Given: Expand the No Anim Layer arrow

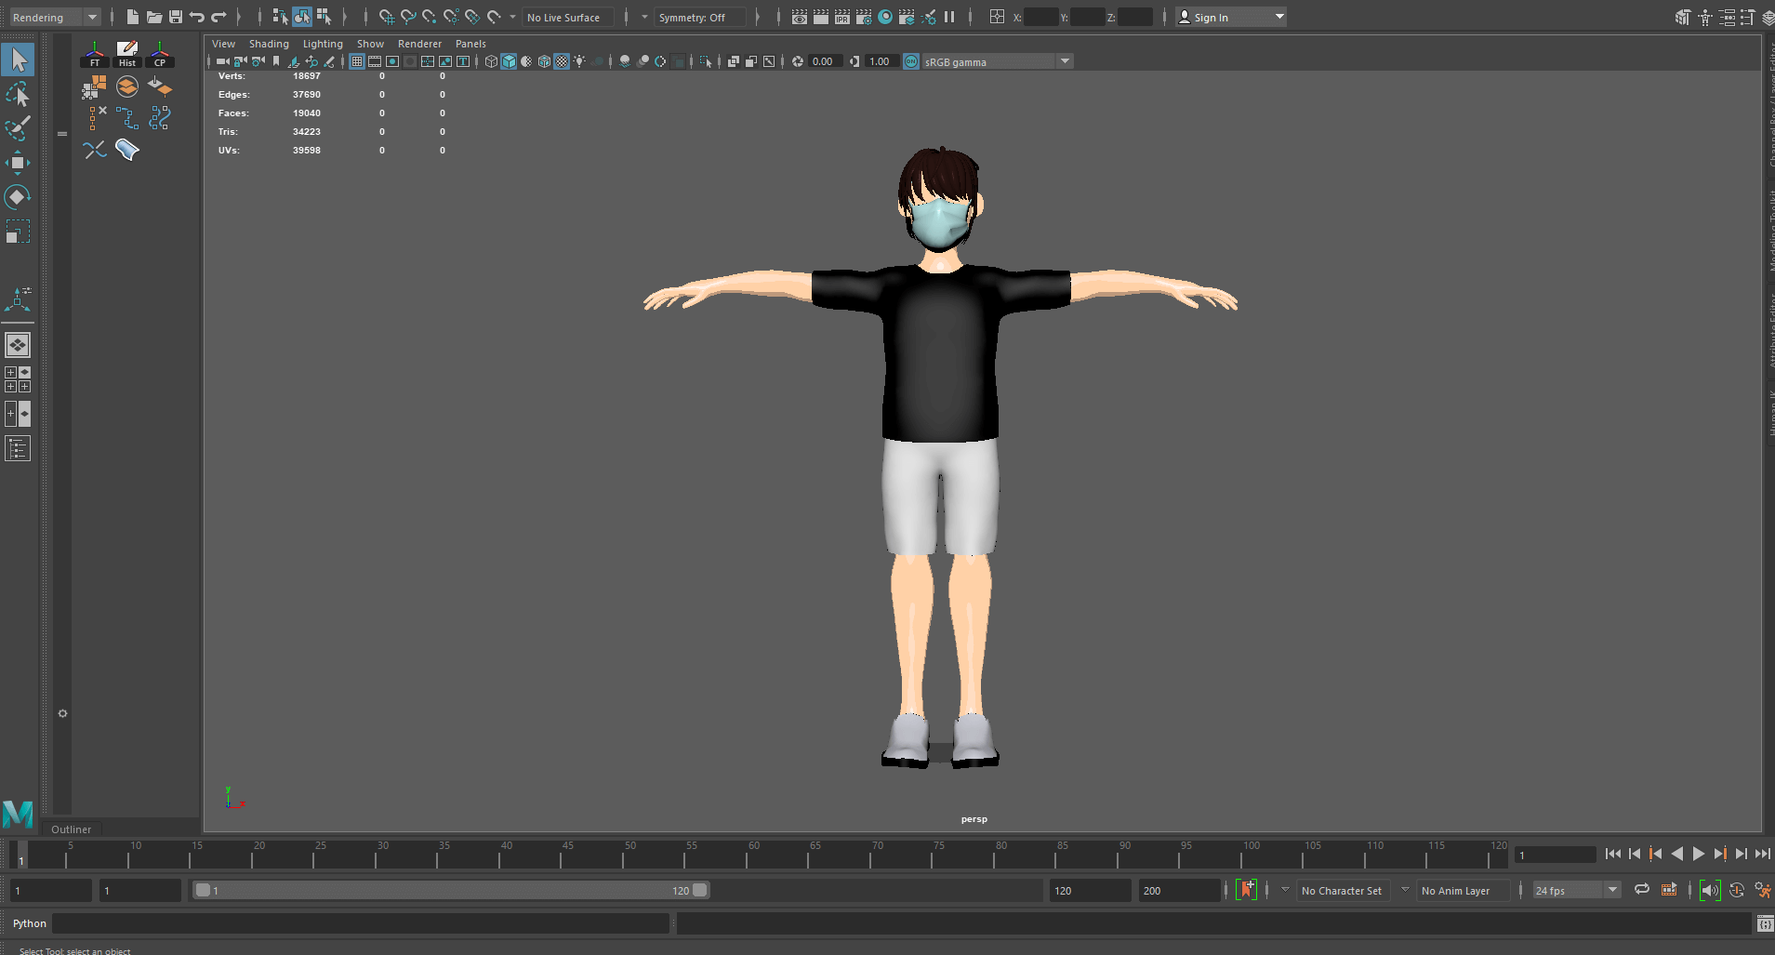Looking at the screenshot, I should point(1405,890).
